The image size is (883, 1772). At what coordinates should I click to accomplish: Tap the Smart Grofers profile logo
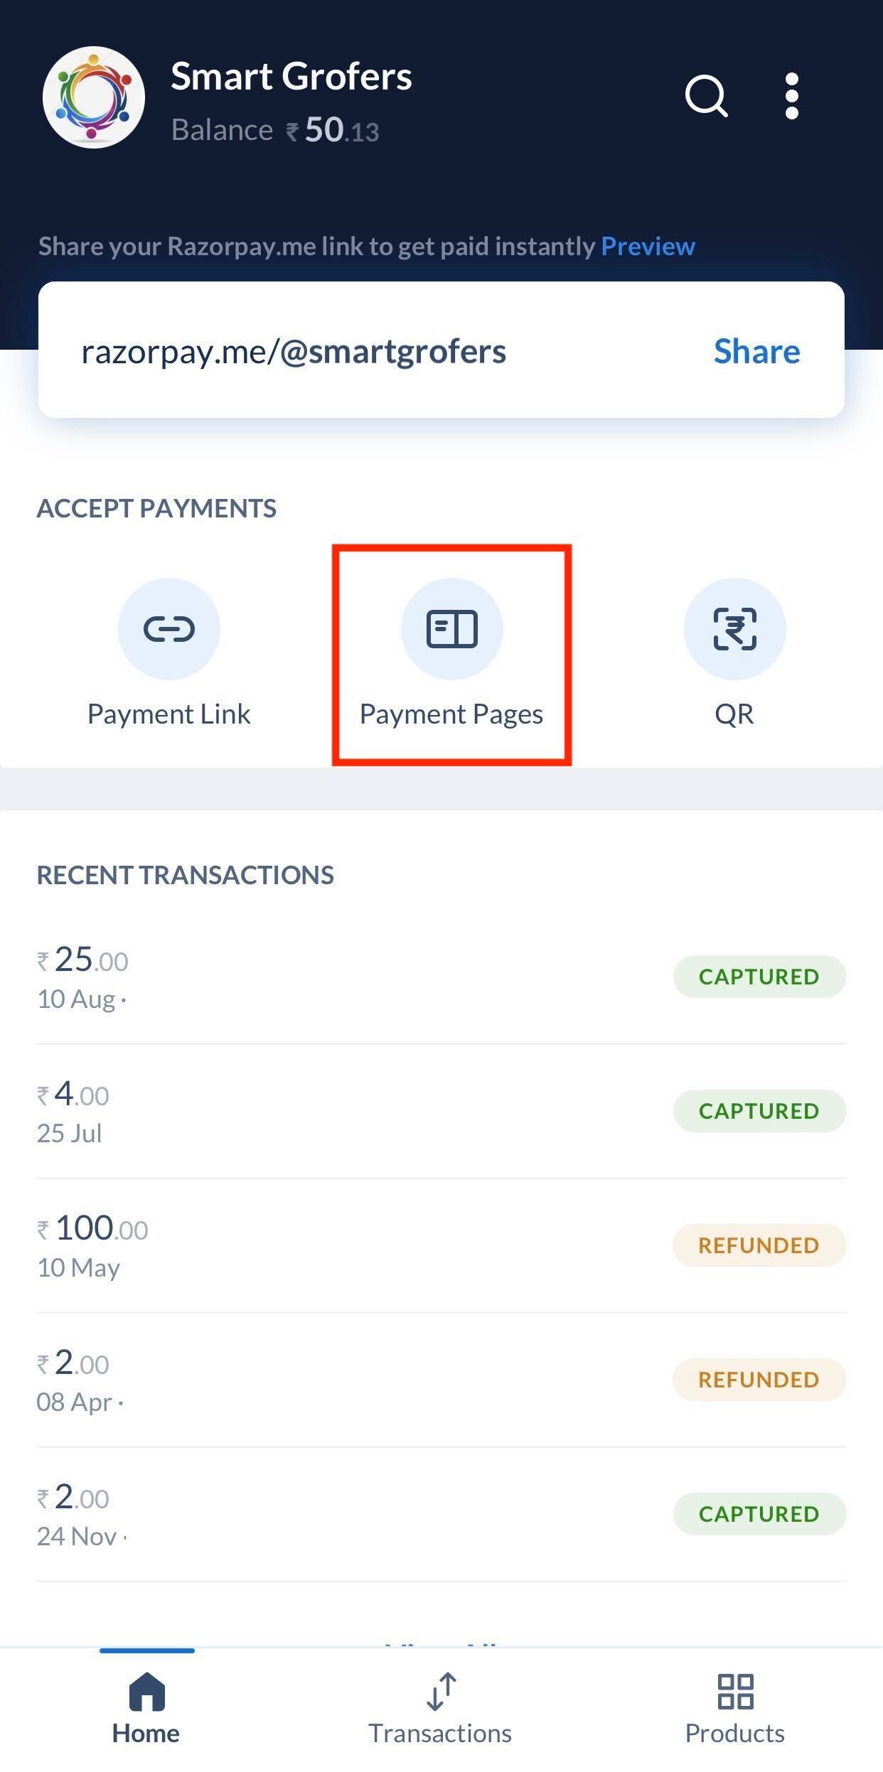[x=94, y=97]
